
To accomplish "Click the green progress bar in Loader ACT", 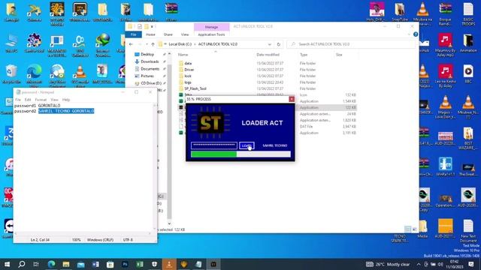I will (x=240, y=154).
